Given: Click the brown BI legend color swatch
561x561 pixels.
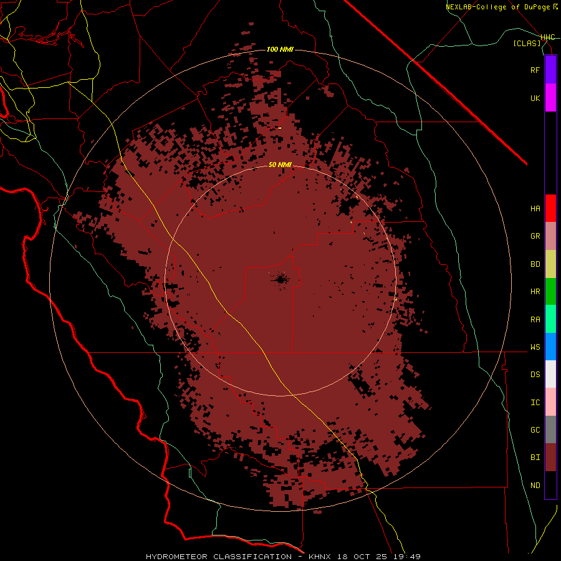Looking at the screenshot, I should (x=550, y=458).
